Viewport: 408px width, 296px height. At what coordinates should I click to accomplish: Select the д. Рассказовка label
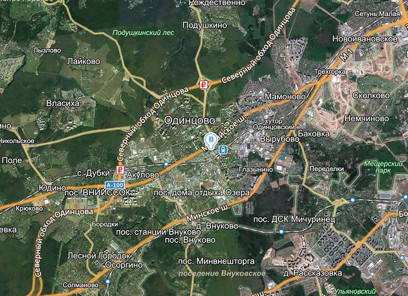click(312, 273)
